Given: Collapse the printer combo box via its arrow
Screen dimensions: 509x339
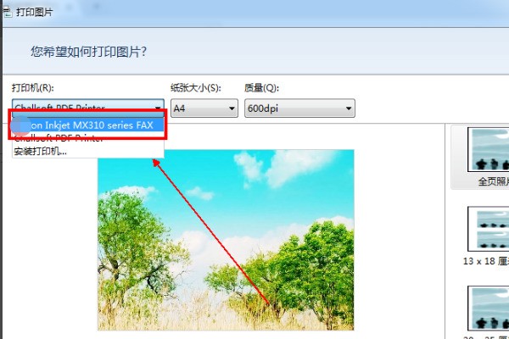Looking at the screenshot, I should point(158,108).
